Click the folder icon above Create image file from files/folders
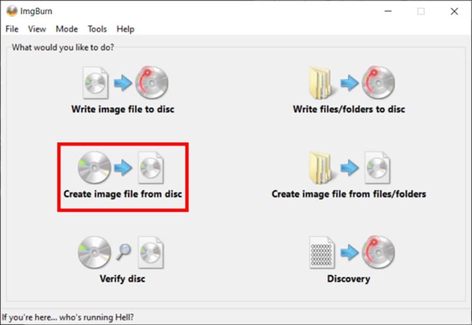 click(322, 167)
